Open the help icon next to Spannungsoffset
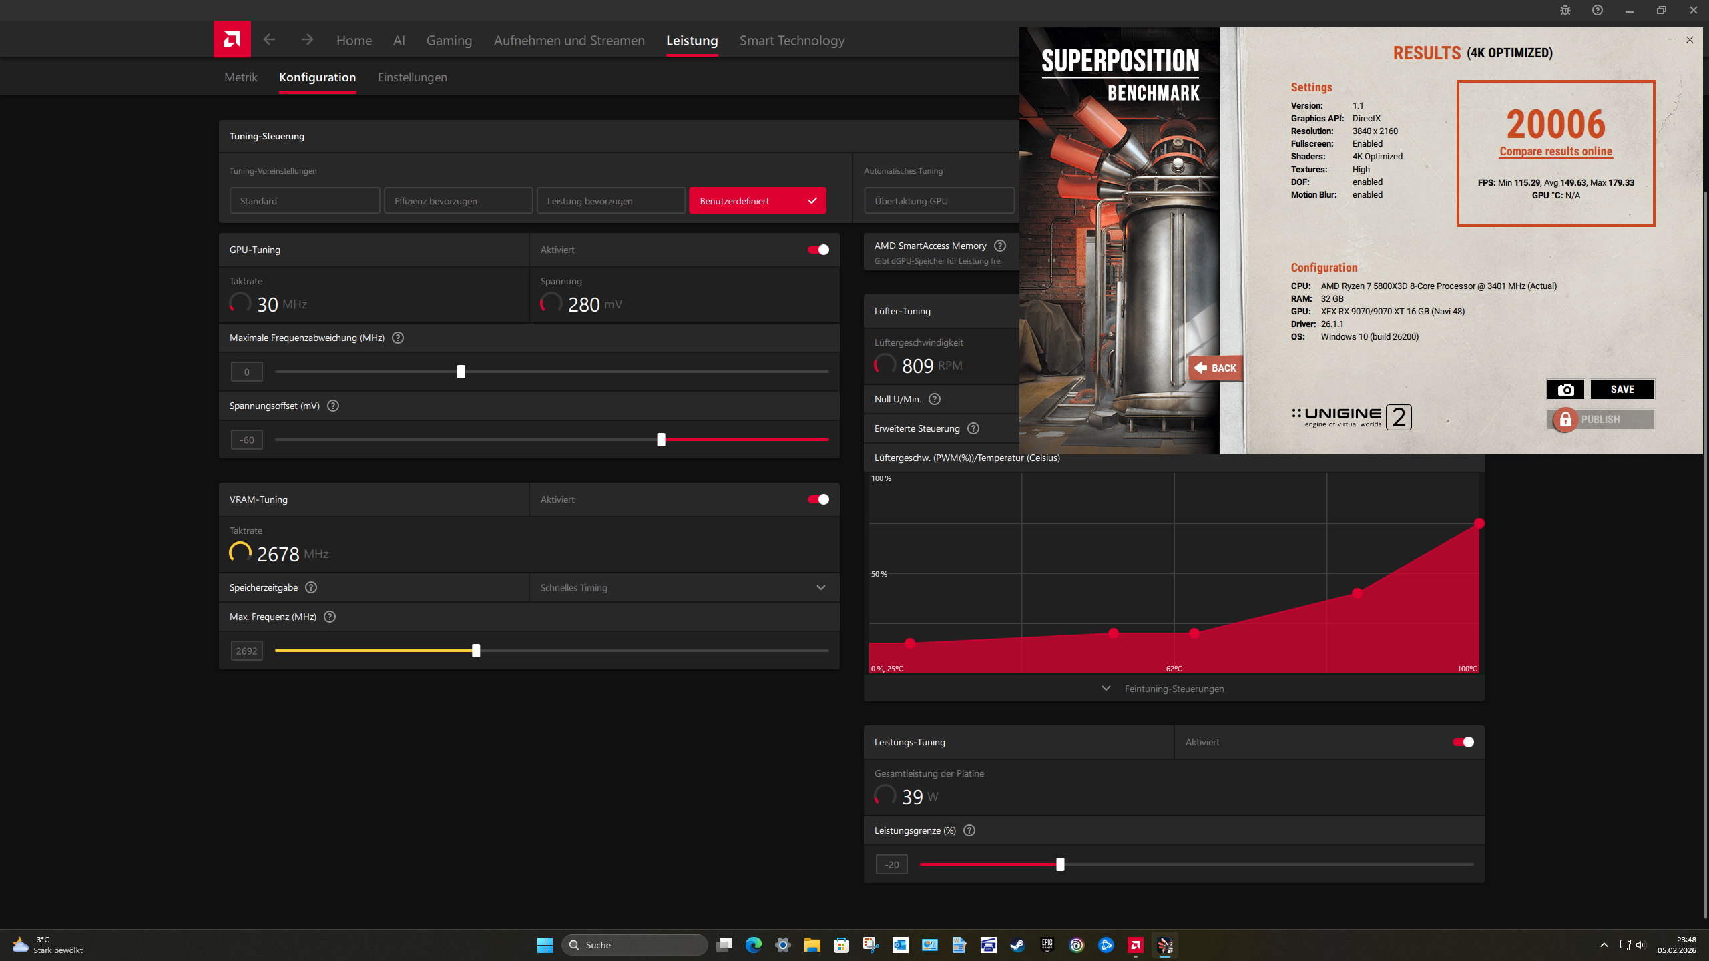The width and height of the screenshot is (1709, 961). 334,406
